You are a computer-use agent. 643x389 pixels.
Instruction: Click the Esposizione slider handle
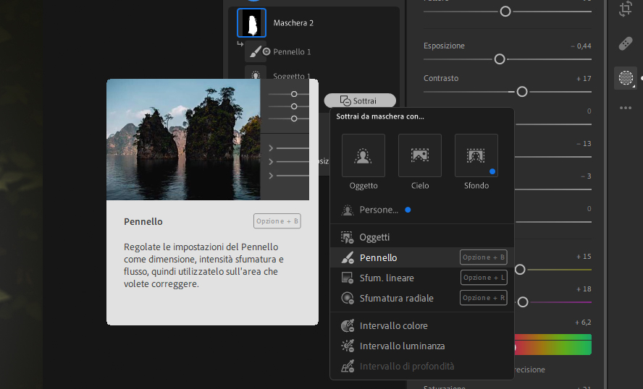(x=500, y=59)
